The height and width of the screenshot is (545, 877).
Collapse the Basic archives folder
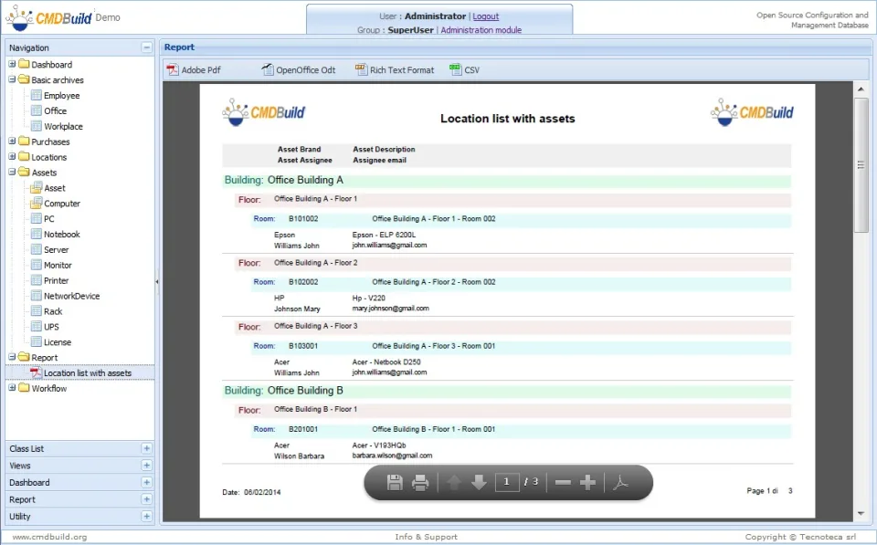click(x=12, y=79)
